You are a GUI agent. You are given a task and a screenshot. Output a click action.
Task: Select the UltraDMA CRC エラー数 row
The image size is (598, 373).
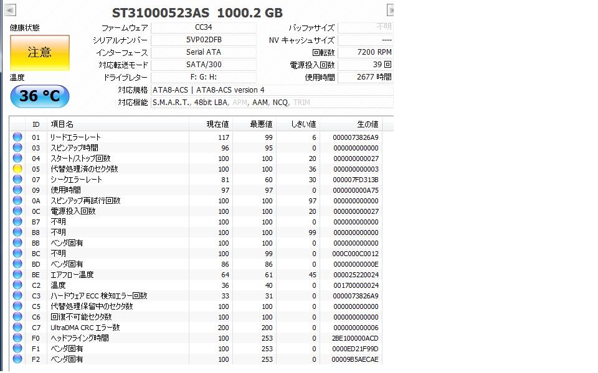pos(196,328)
